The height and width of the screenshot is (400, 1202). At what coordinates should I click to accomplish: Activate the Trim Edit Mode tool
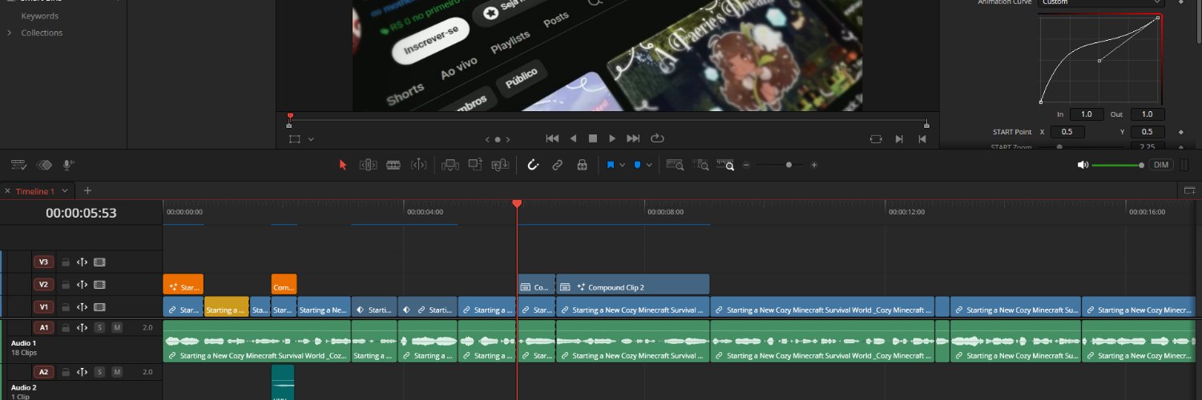point(369,165)
